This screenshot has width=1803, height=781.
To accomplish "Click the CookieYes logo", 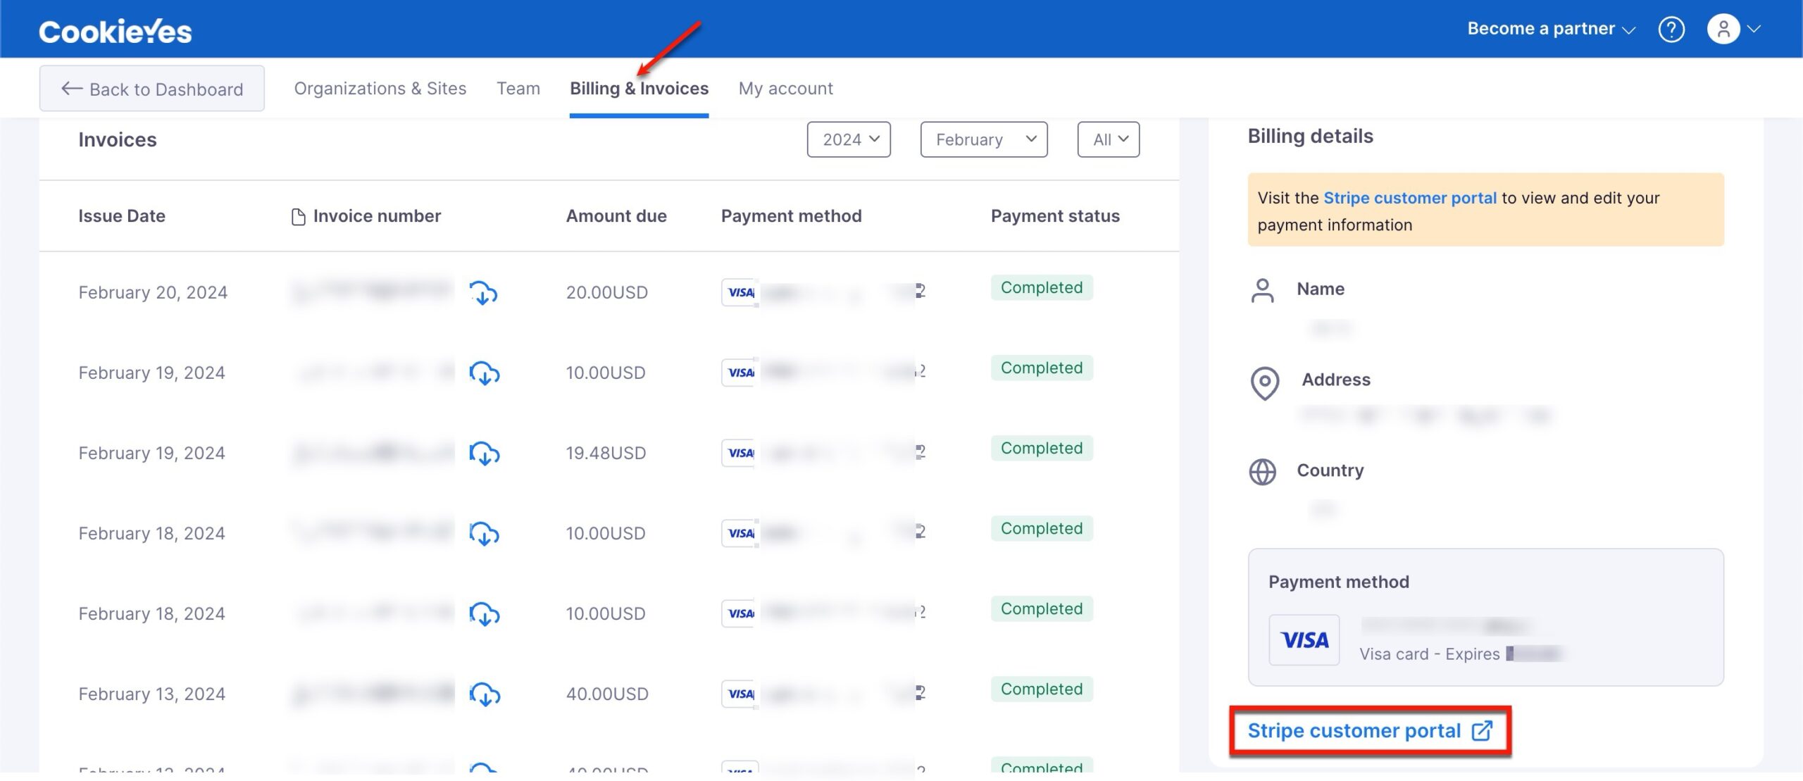I will [x=115, y=29].
